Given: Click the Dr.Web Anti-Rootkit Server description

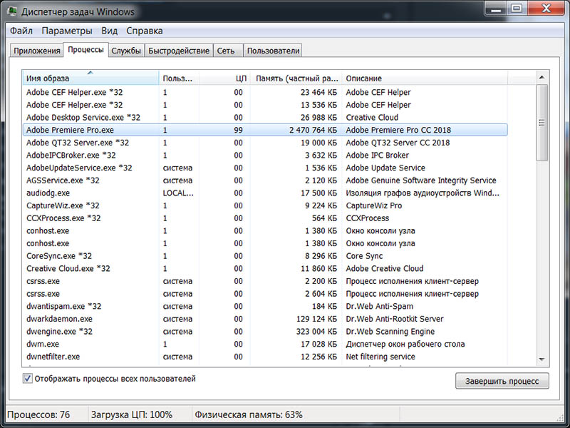Looking at the screenshot, I should click(x=395, y=319).
